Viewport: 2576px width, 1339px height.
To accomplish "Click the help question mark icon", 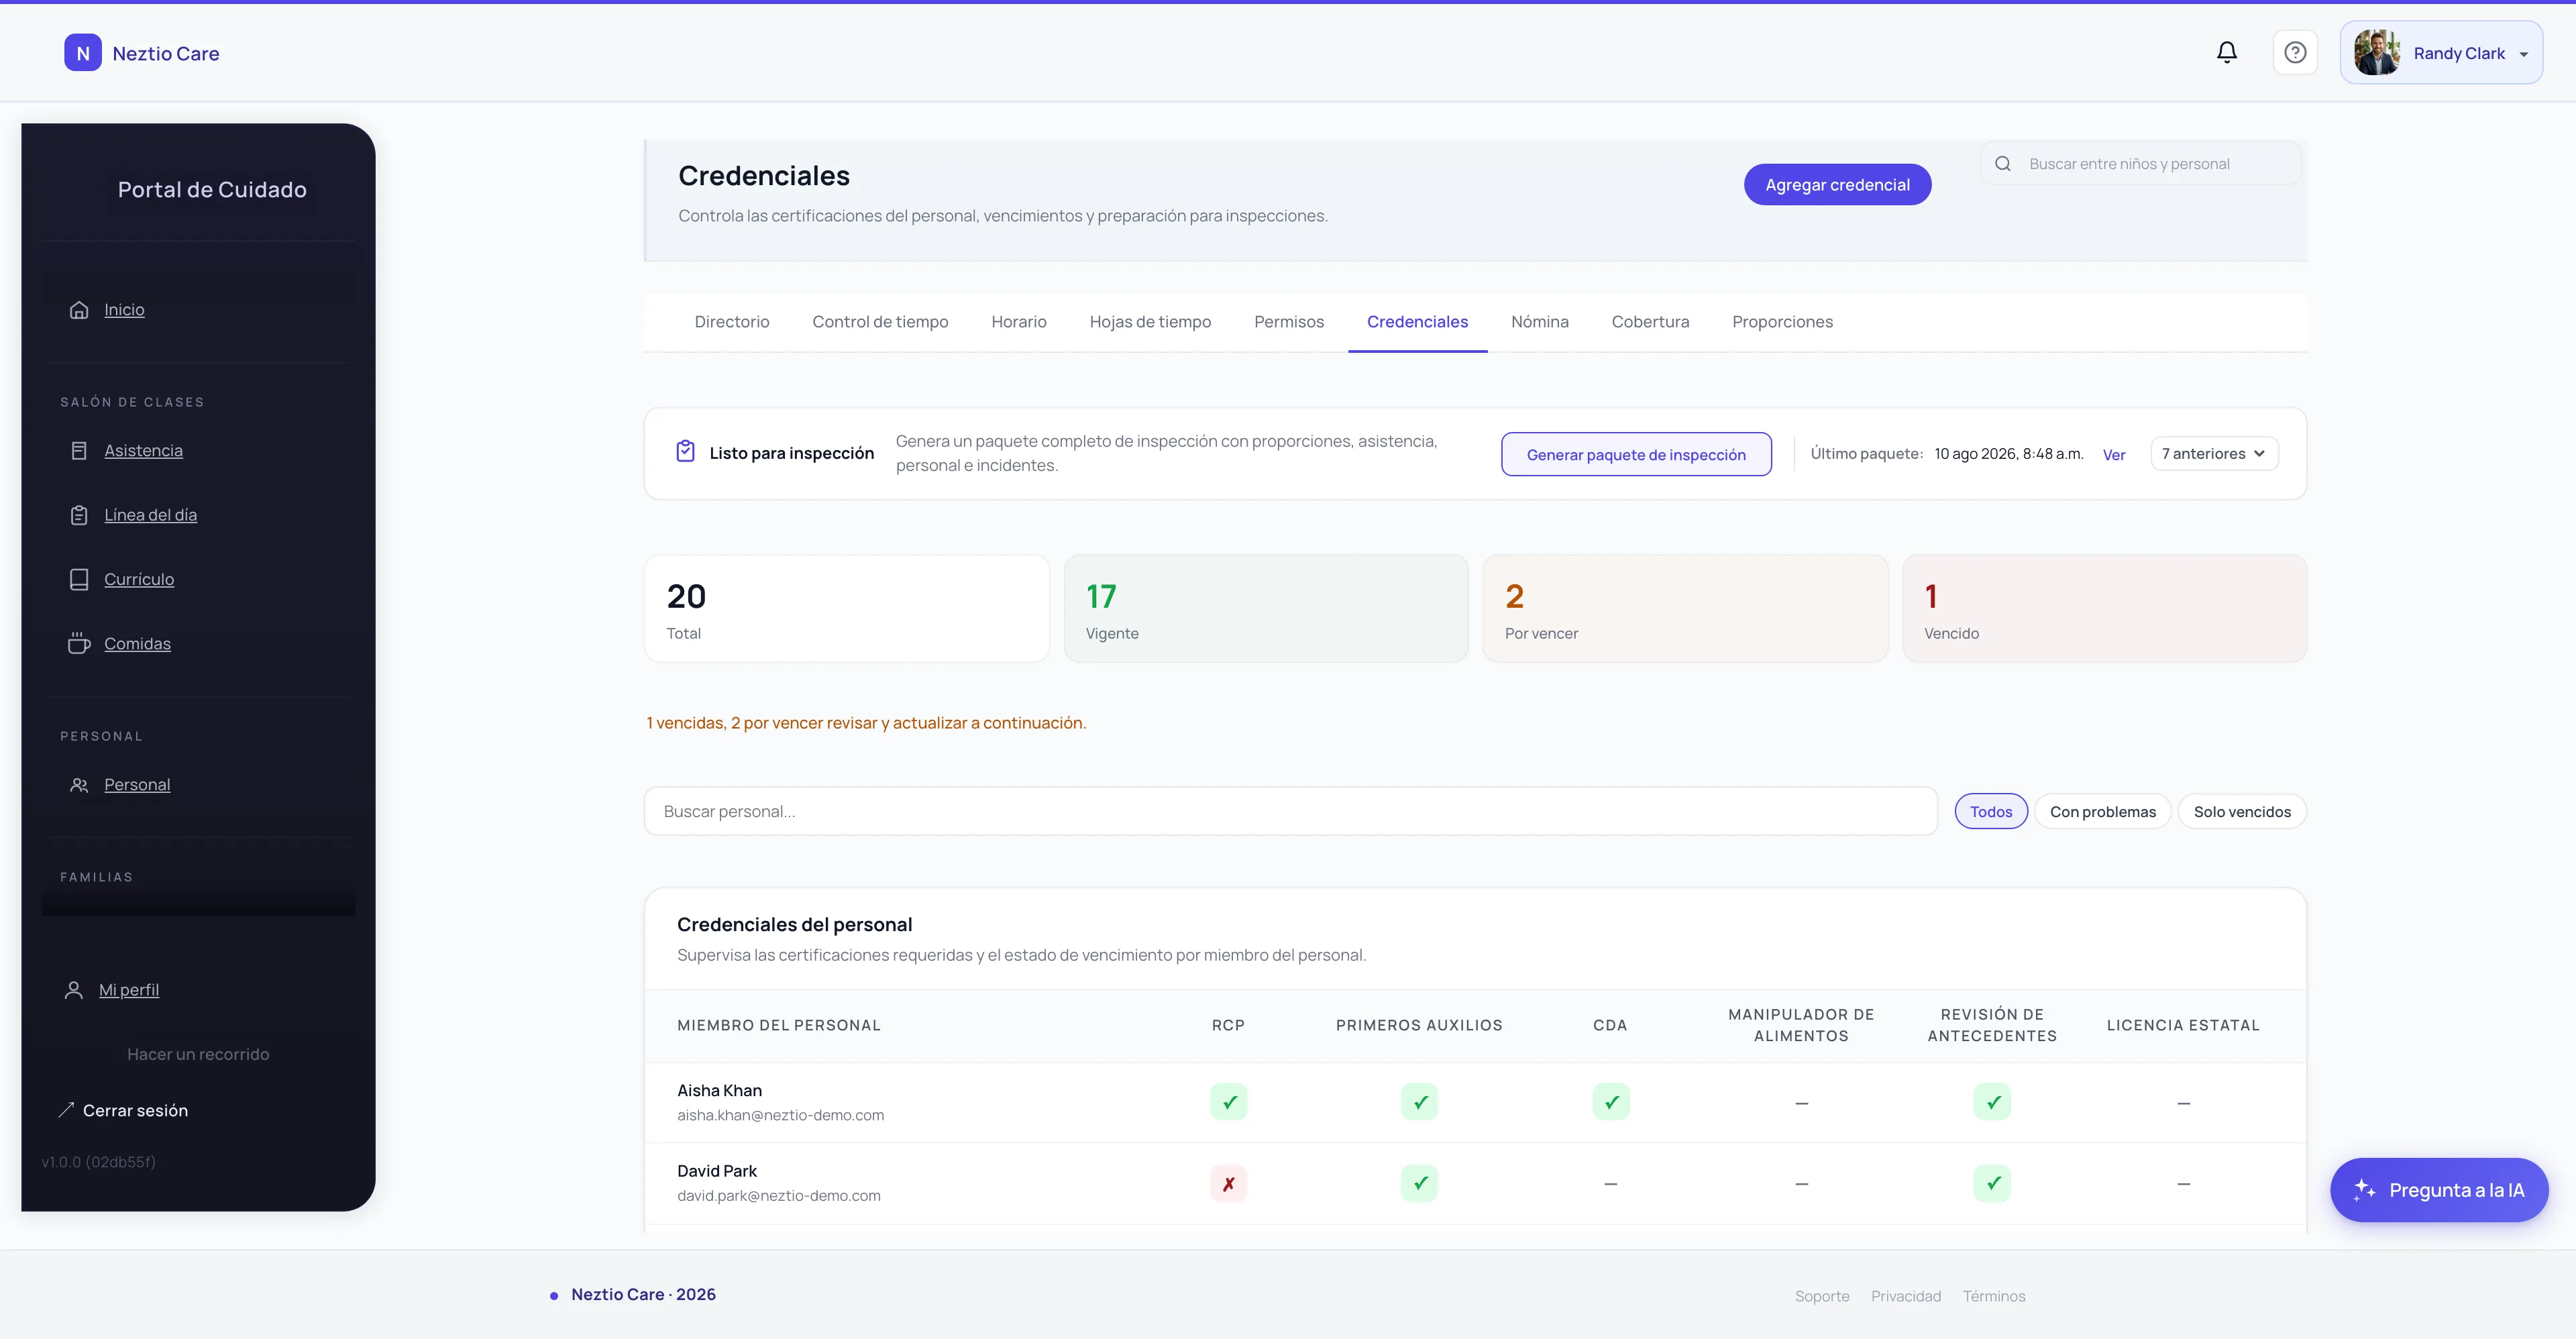I will click(x=2295, y=52).
